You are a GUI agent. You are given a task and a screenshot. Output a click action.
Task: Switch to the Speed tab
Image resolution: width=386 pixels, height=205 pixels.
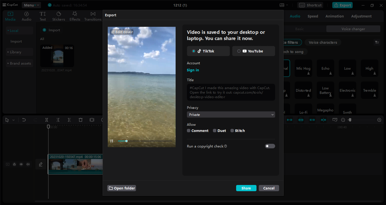[x=313, y=16]
